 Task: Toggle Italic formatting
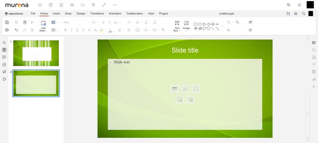tap(72, 30)
